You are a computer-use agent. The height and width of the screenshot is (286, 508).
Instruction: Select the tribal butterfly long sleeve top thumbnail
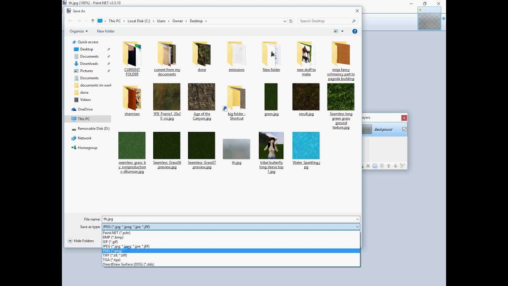coord(271,145)
